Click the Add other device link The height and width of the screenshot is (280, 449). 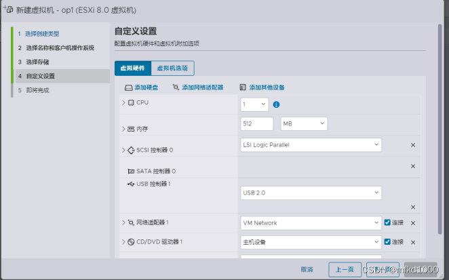pos(267,87)
